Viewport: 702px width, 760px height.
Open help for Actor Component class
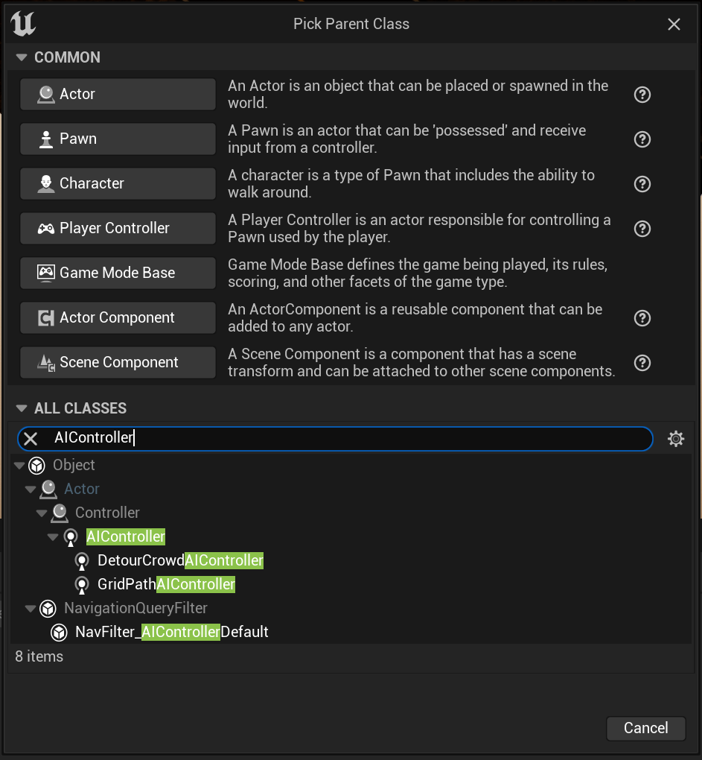tap(642, 318)
